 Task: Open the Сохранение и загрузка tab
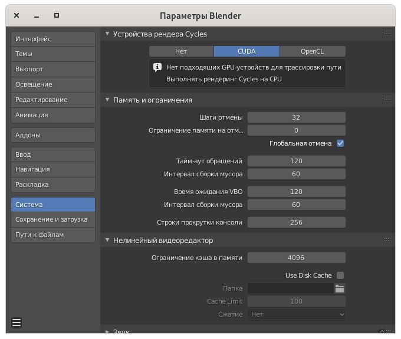point(53,219)
